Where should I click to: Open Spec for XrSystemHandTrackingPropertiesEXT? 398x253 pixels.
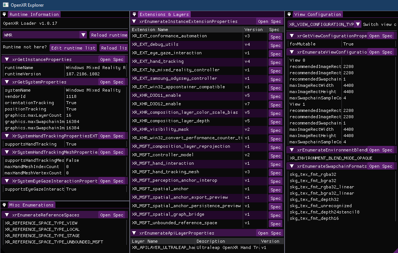coord(112,136)
